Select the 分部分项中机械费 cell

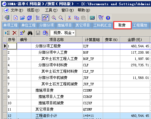pyautogui.click(x=57, y=78)
